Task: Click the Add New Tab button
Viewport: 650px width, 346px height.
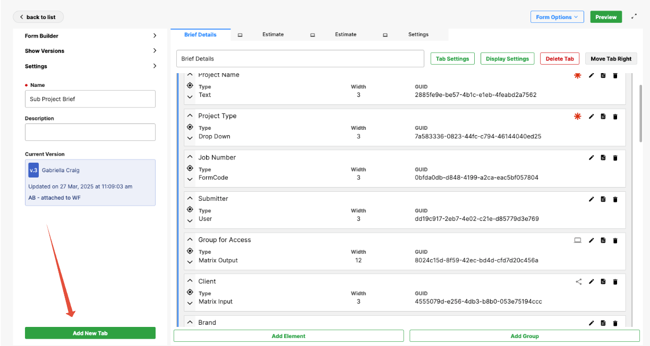Action: pos(90,333)
